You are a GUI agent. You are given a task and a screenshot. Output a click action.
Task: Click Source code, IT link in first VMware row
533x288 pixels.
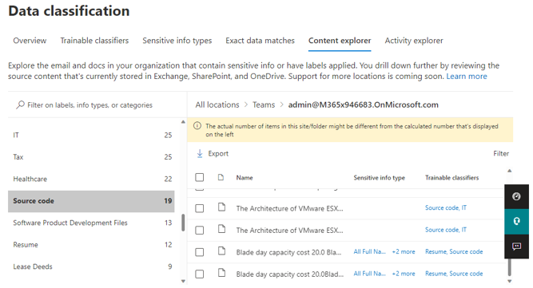point(446,207)
